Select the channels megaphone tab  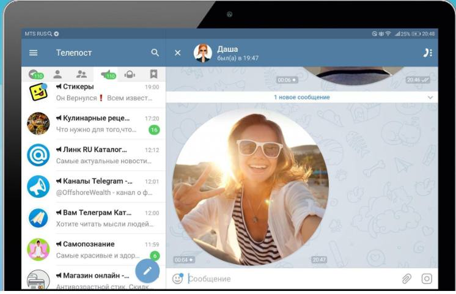[108, 75]
